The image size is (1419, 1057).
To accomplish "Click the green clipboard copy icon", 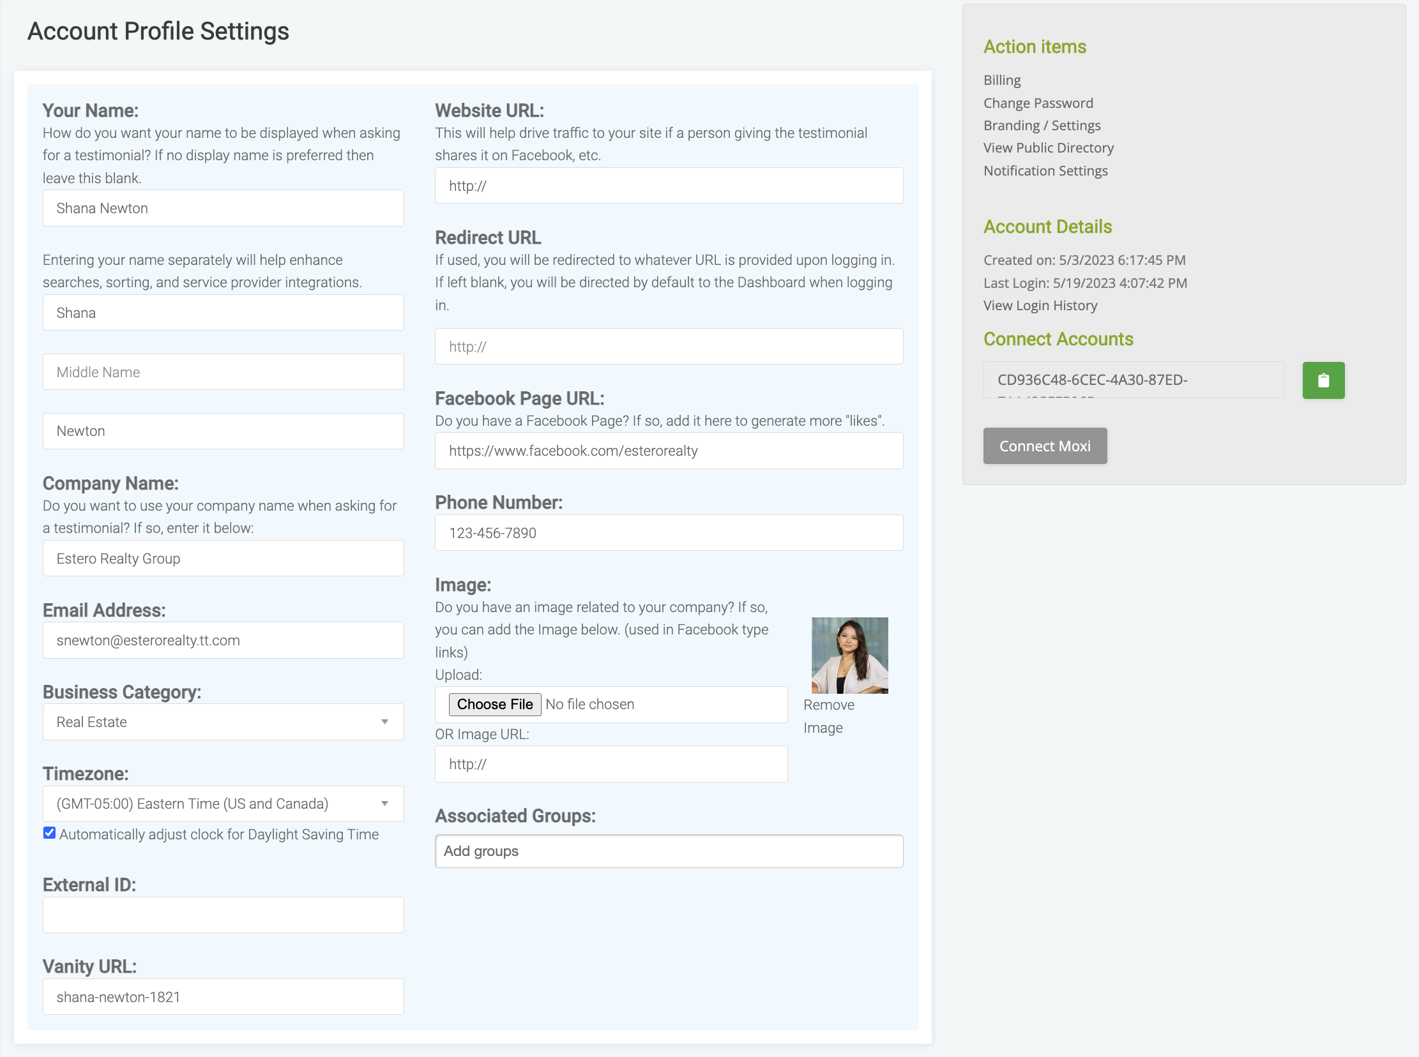I will pyautogui.click(x=1323, y=380).
